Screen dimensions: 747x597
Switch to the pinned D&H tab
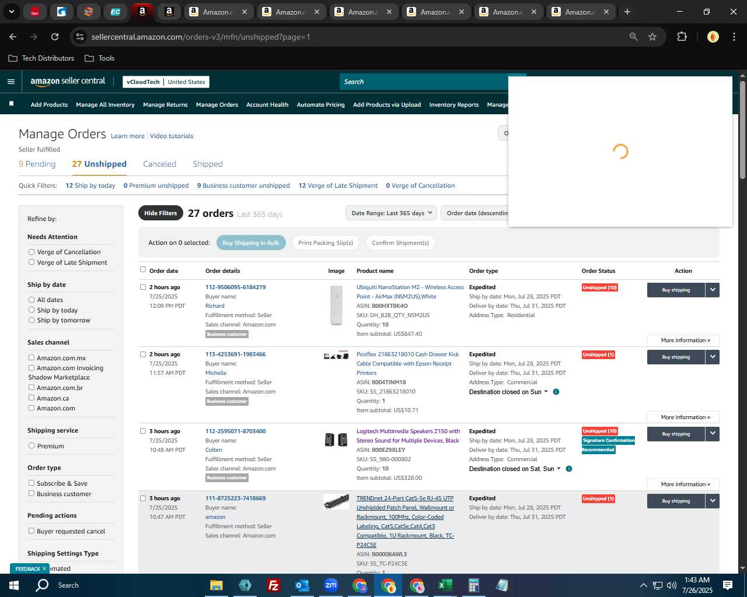(35, 12)
